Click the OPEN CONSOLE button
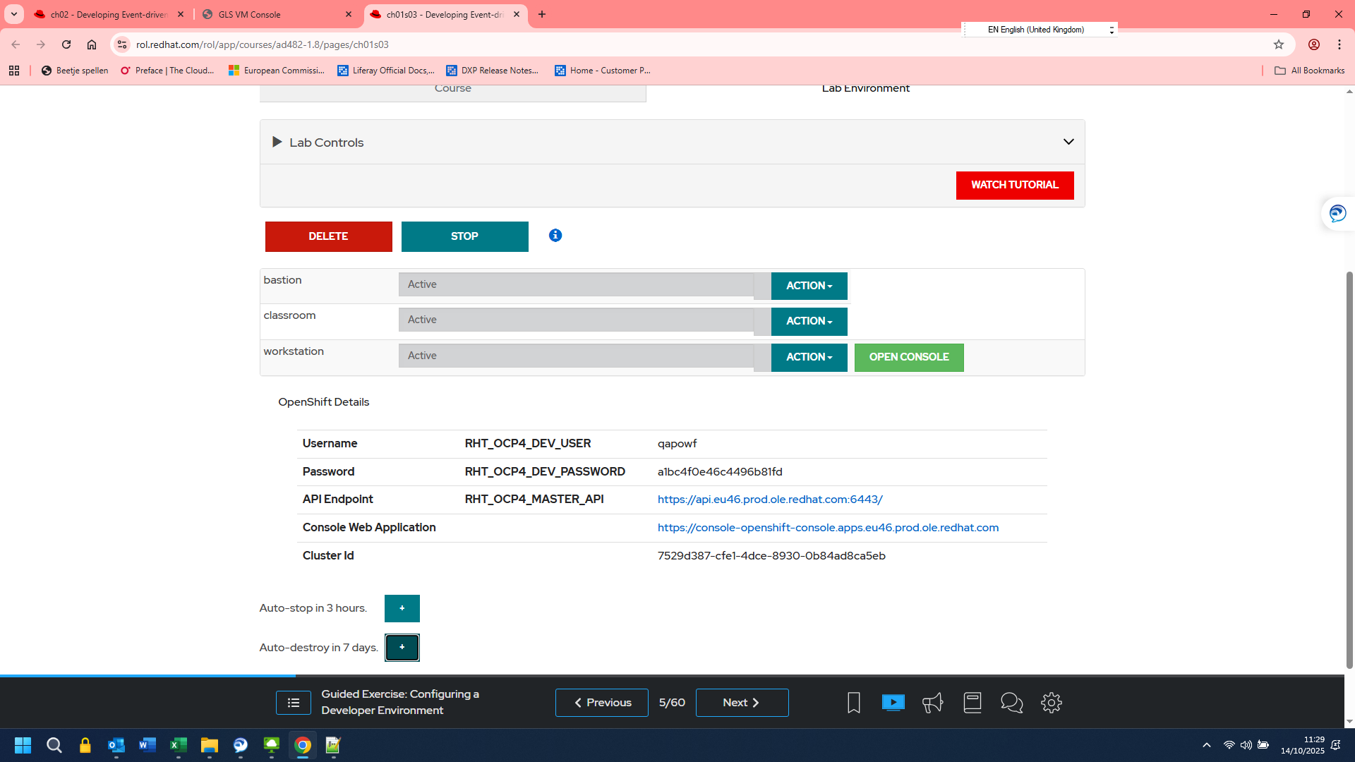1355x762 pixels. click(908, 357)
